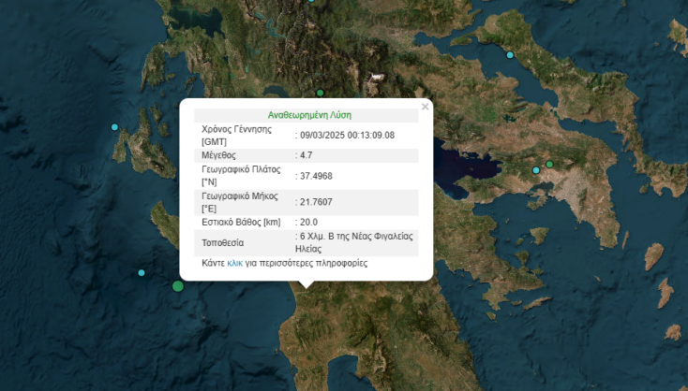Image resolution: width=688 pixels, height=391 pixels.
Task: Select the green marker right of the popup
Action: click(x=550, y=165)
